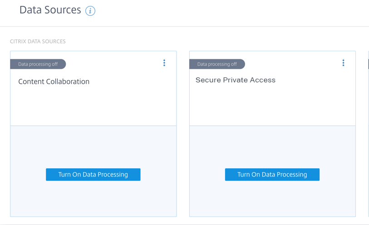Click the Data Sources page heading
Screen dimensions: 369x225
(50, 10)
